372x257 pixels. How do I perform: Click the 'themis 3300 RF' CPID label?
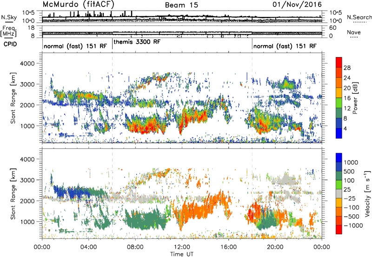[x=137, y=42]
